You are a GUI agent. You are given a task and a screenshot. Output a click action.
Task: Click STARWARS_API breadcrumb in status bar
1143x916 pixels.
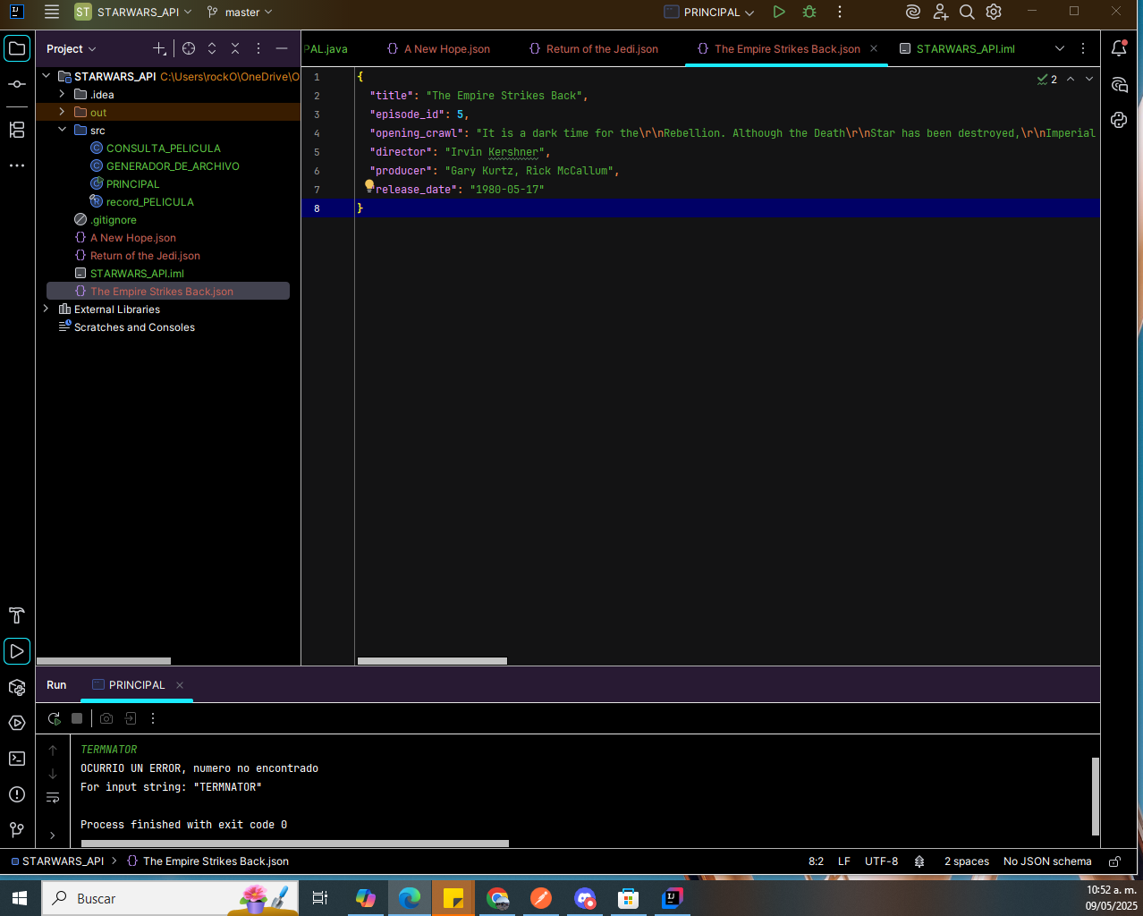[x=58, y=861]
